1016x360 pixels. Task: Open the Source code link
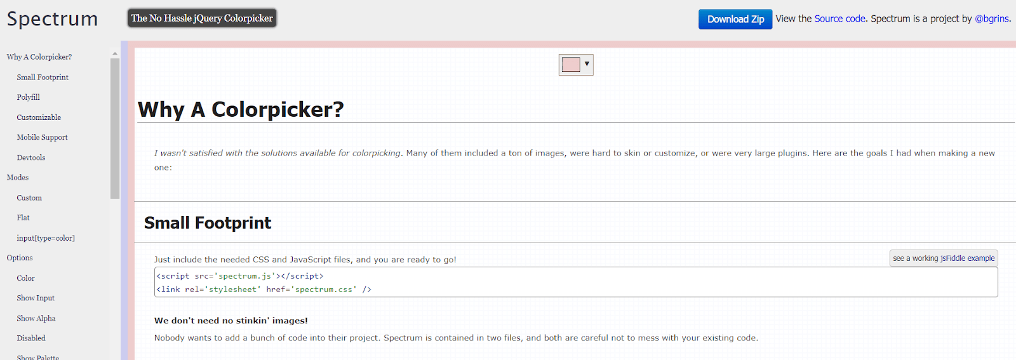pyautogui.click(x=839, y=18)
